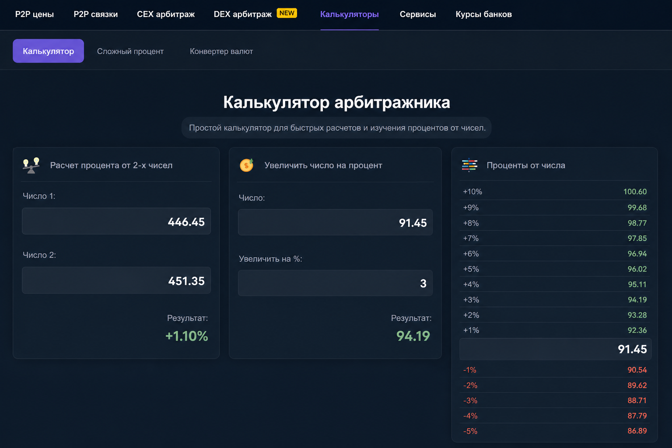Click the Число field in increase calculator
The image size is (672, 448).
pyautogui.click(x=335, y=222)
